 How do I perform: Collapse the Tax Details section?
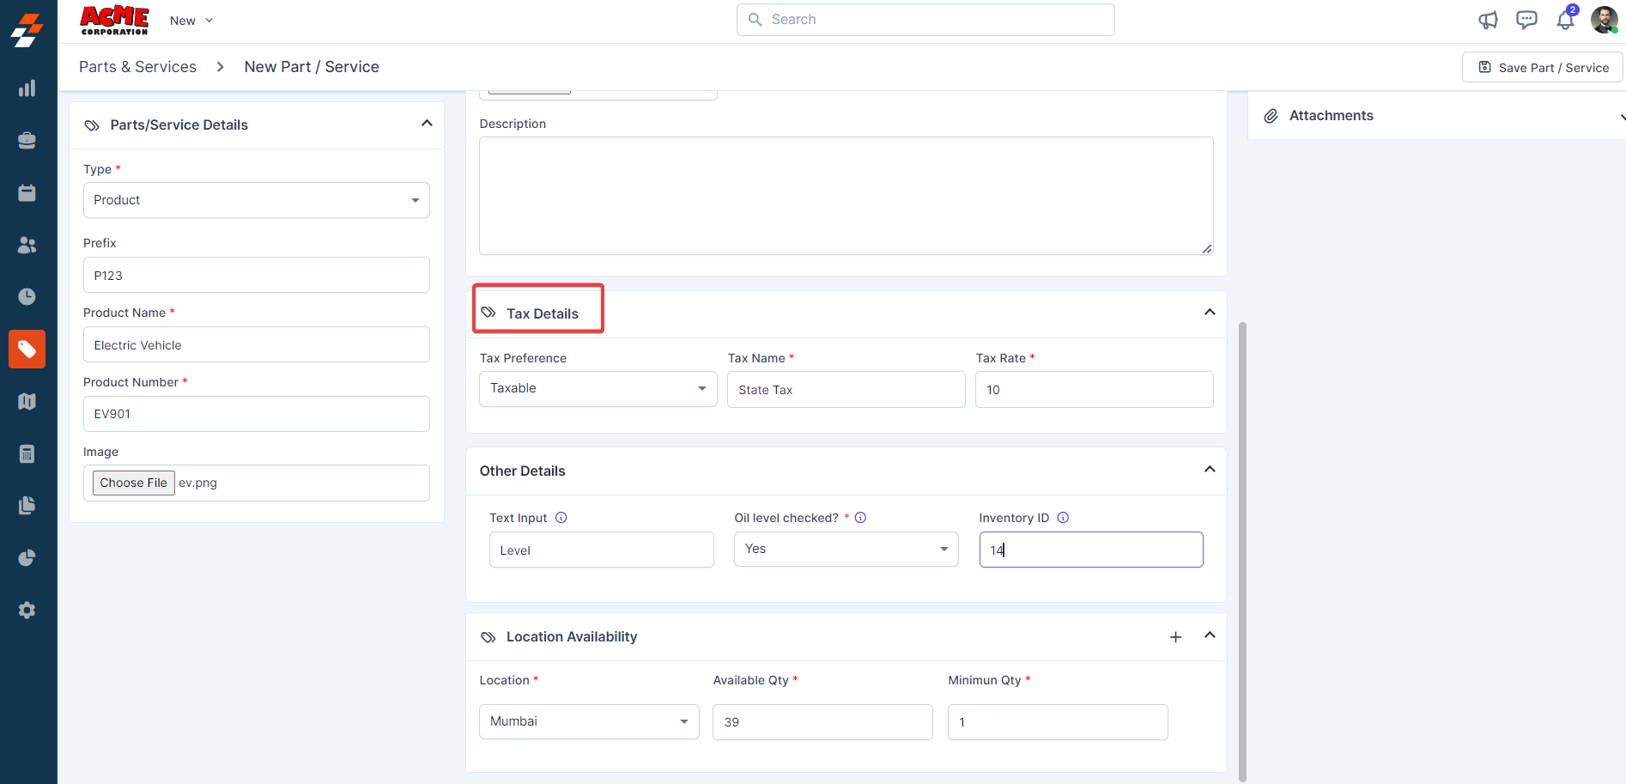pyautogui.click(x=1210, y=313)
